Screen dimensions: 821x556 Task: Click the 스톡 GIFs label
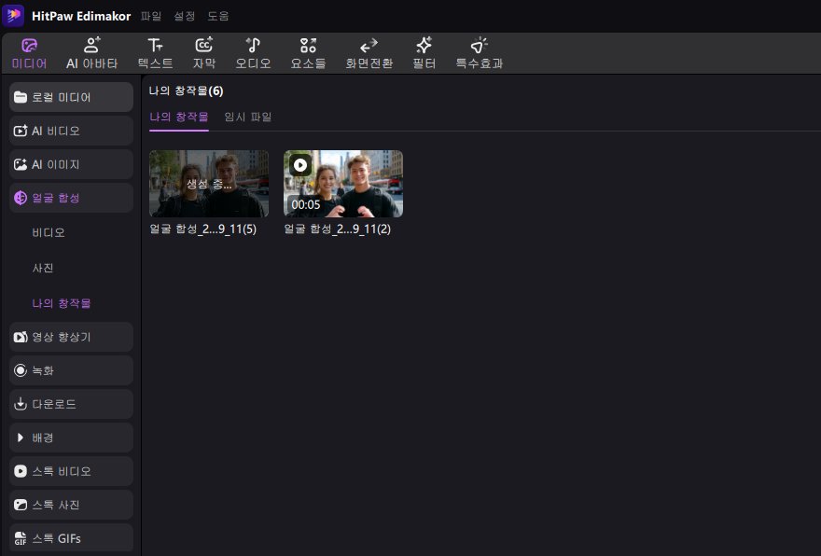coord(57,538)
